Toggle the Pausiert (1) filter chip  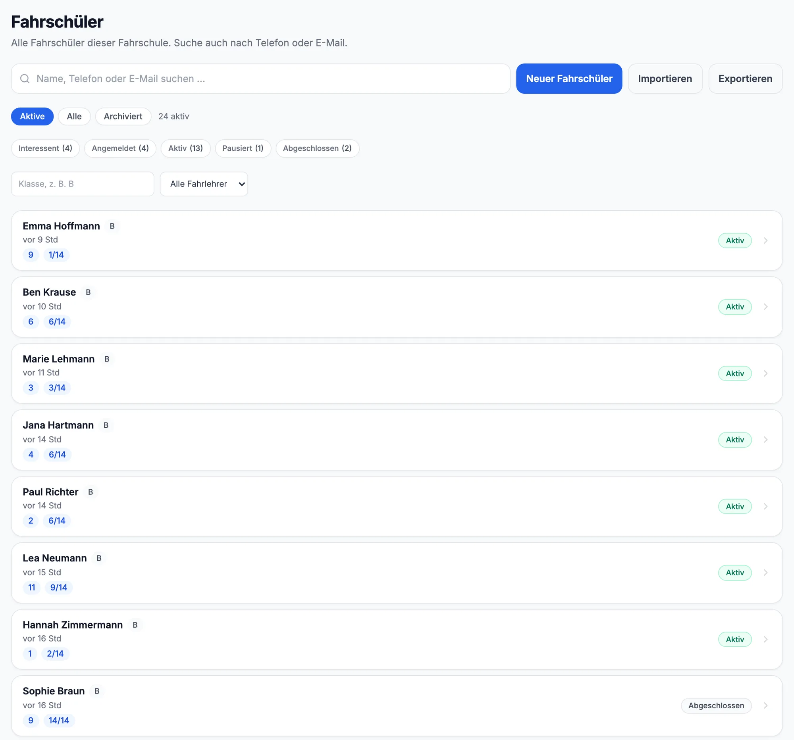pyautogui.click(x=243, y=148)
